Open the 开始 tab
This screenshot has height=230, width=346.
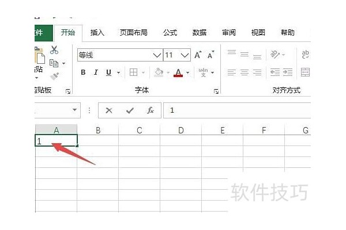(x=68, y=33)
